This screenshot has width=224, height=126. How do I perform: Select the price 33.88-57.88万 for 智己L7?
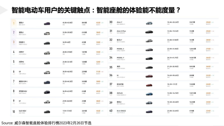pyautogui.click(x=173, y=40)
